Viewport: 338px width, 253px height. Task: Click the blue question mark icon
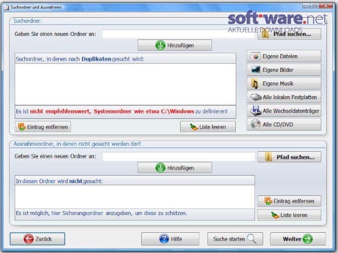[164, 239]
